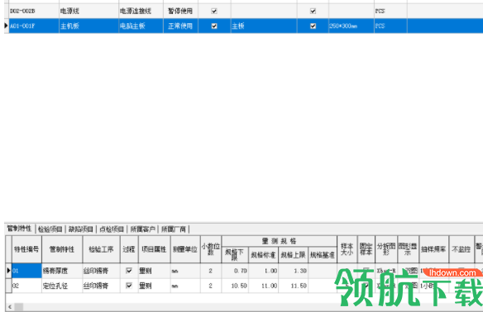Select the PCS cell in the D02-002B row
Image resolution: width=483 pixels, height=312 pixels.
pos(390,11)
